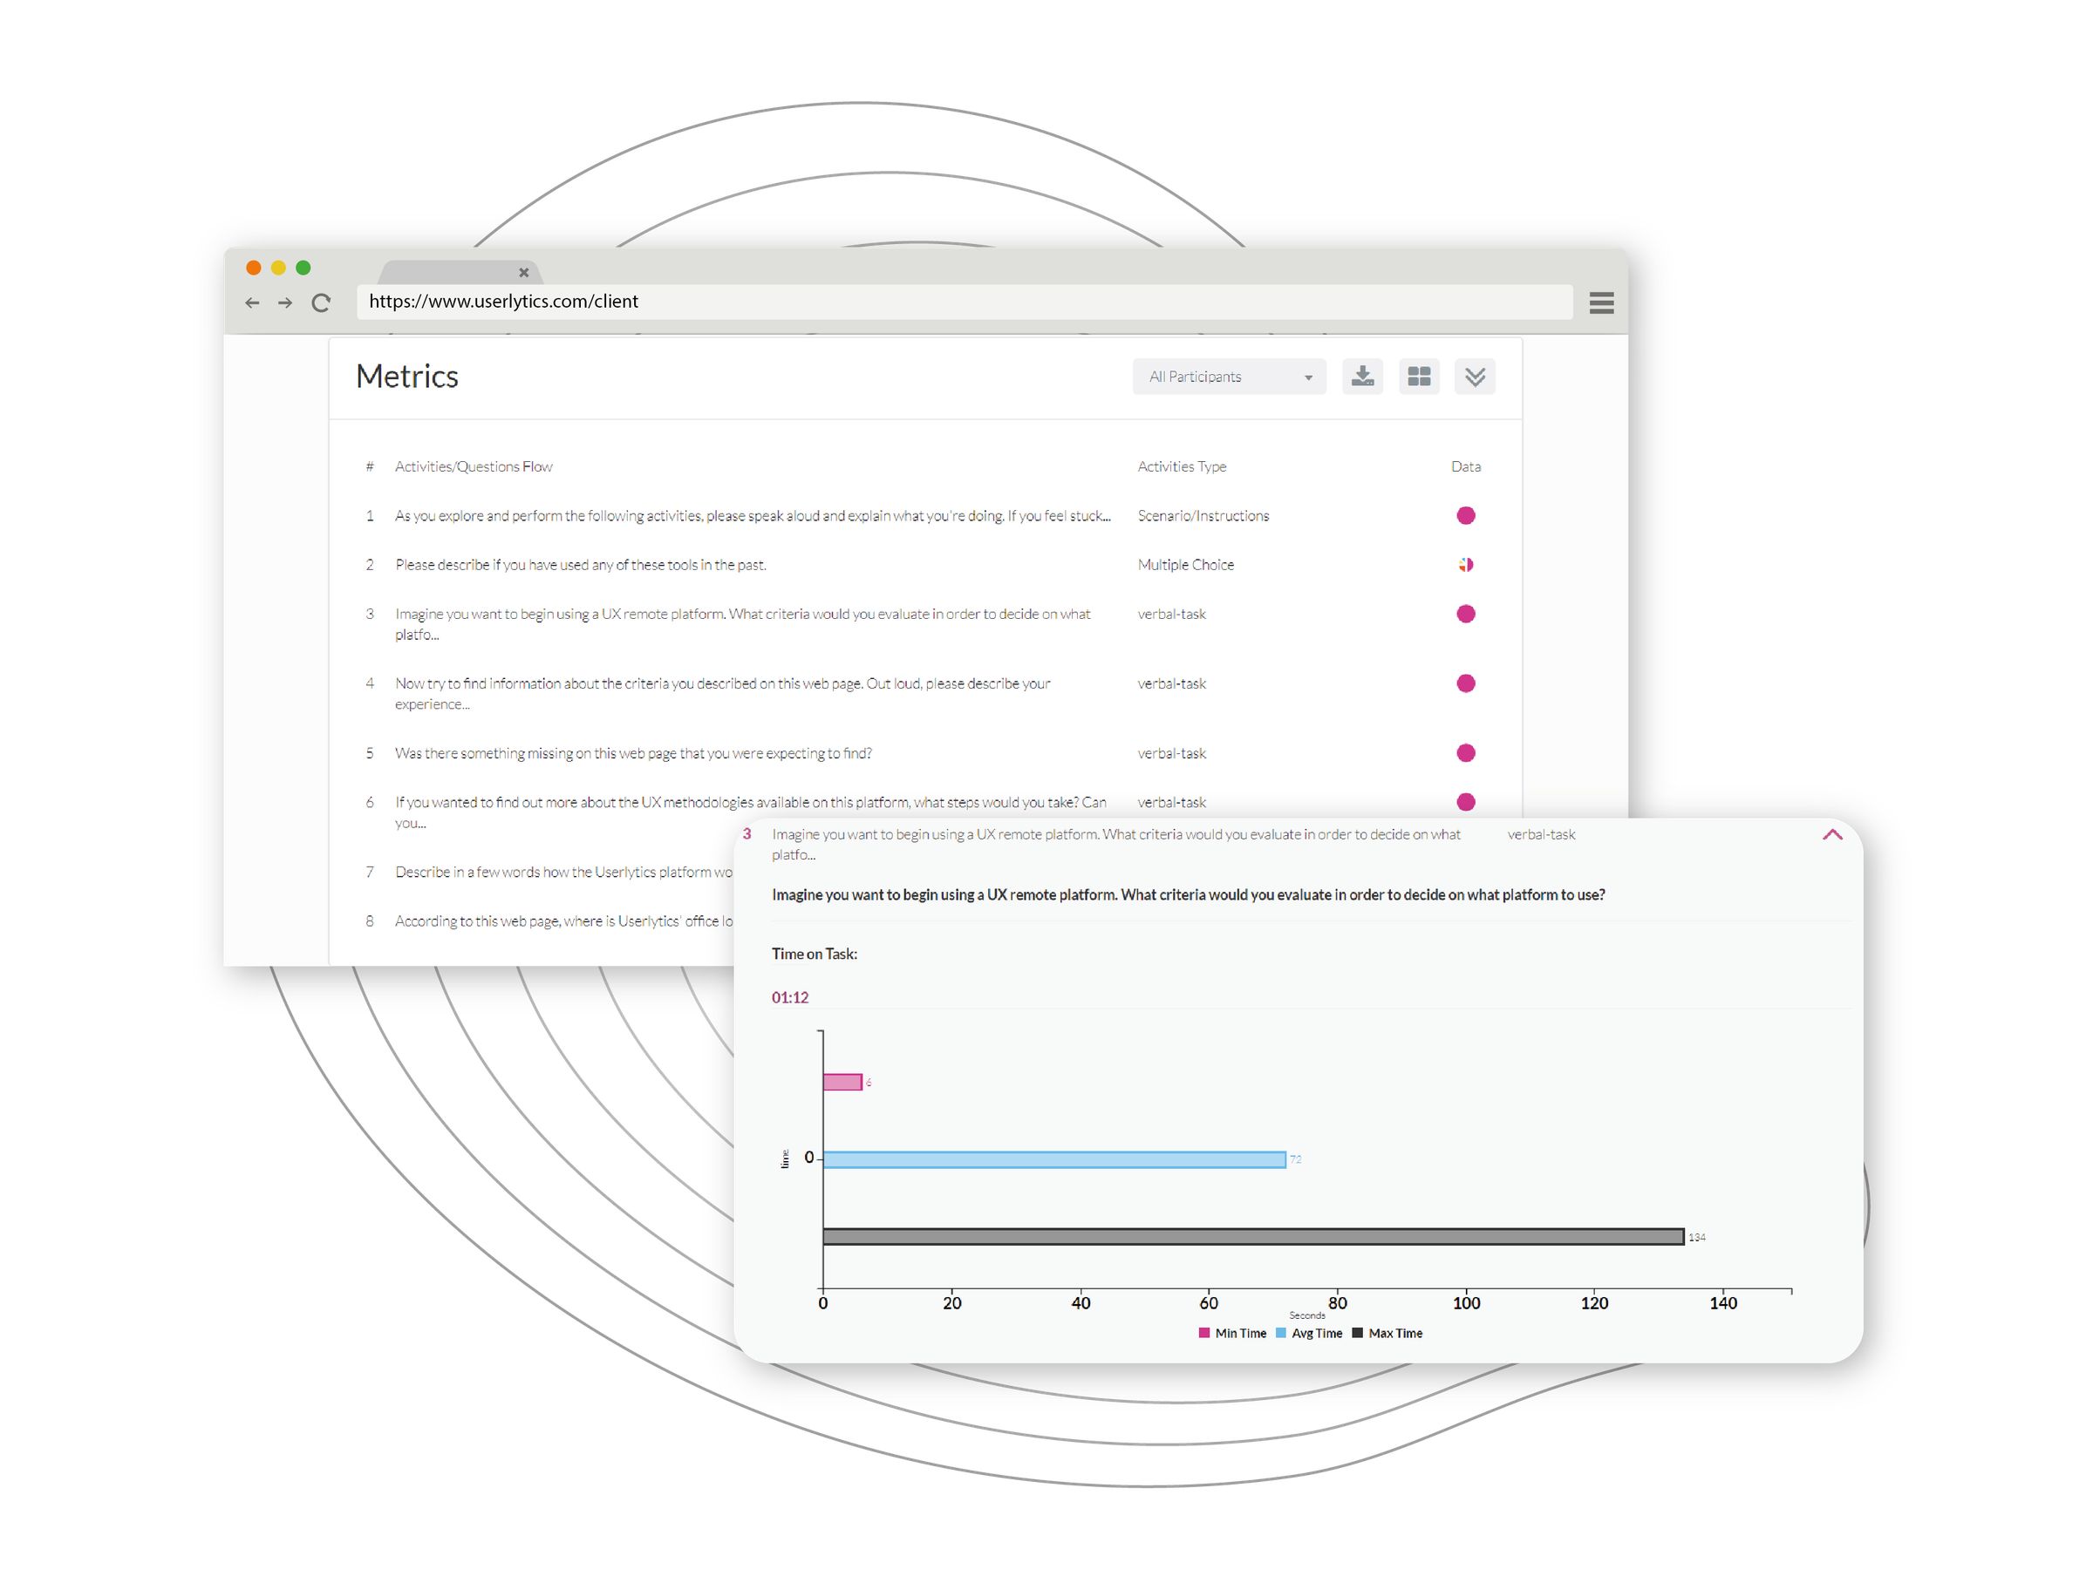Open pie chart data for the Multiple Choice question
This screenshot has width=2093, height=1590.
point(1465,564)
